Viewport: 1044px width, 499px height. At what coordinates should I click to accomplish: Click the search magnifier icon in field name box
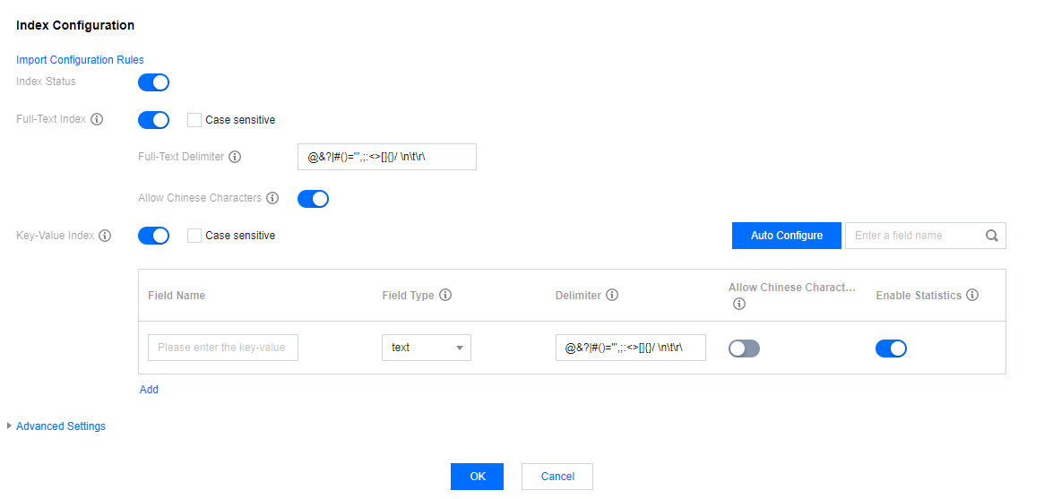991,236
